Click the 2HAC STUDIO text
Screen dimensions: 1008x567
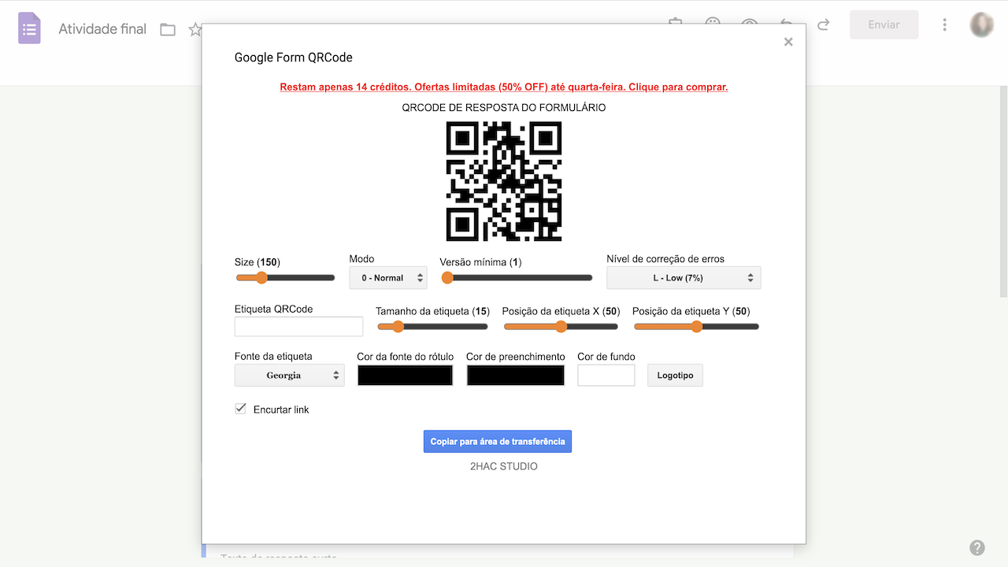[x=504, y=467]
